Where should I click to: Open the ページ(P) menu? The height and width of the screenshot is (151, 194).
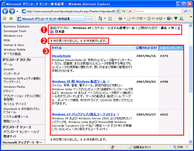point(136,19)
